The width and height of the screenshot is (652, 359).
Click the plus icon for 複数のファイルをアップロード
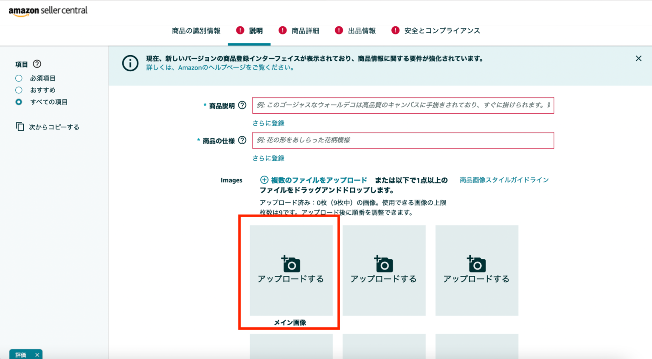(x=263, y=180)
